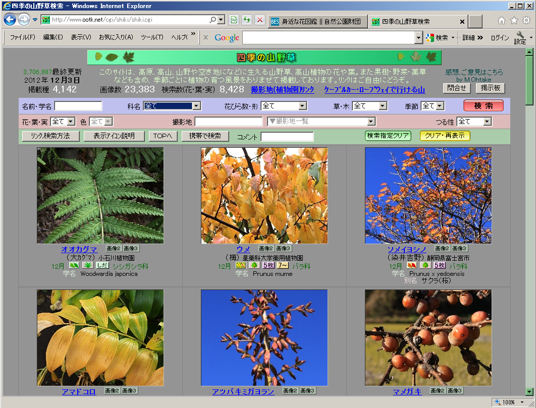Viewport: 536px width, 408px height.
Task: Open the 科名 dropdown
Action: pyautogui.click(x=172, y=106)
